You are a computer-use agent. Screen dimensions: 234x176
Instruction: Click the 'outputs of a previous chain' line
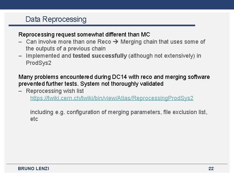point(66,49)
